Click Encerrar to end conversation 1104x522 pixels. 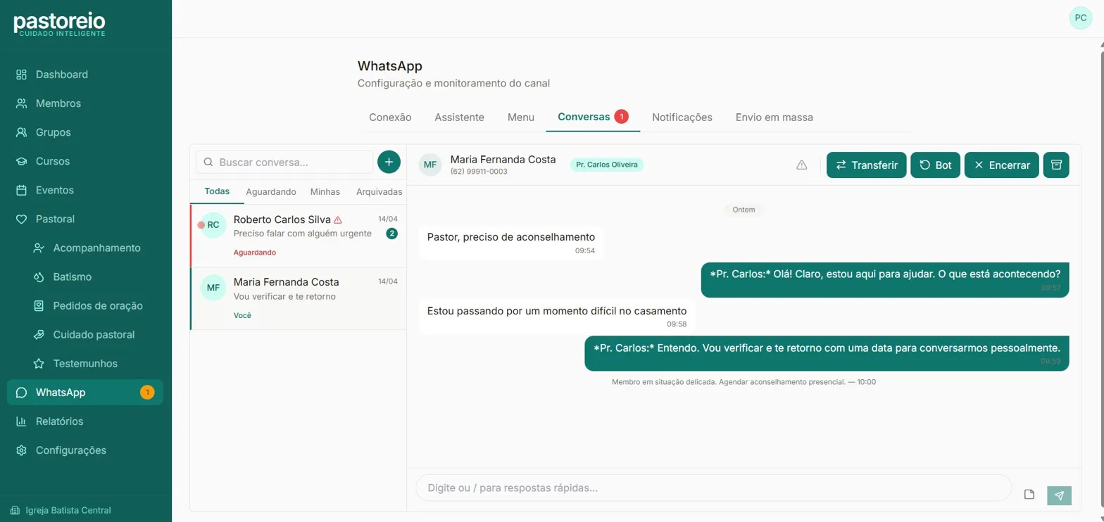click(1001, 165)
